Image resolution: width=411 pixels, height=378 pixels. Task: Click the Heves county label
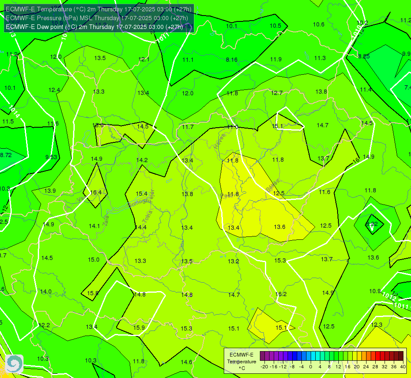[x=220, y=142]
